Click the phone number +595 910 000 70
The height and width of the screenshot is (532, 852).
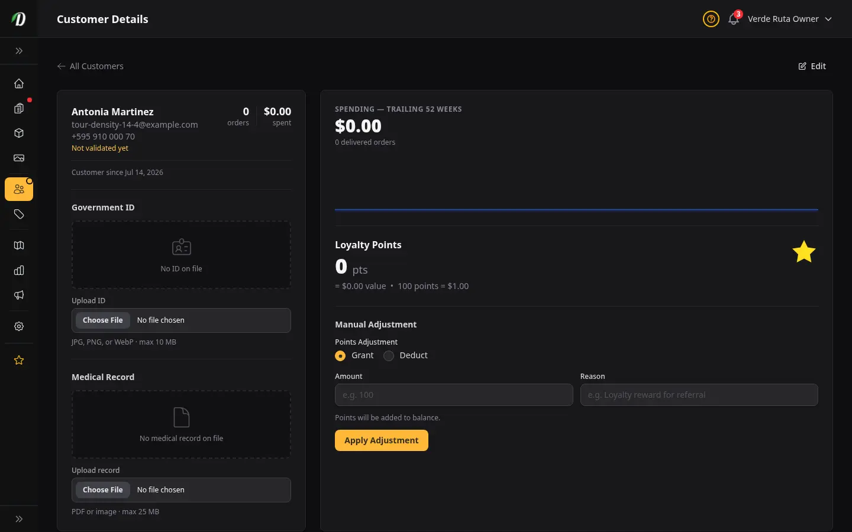click(103, 137)
